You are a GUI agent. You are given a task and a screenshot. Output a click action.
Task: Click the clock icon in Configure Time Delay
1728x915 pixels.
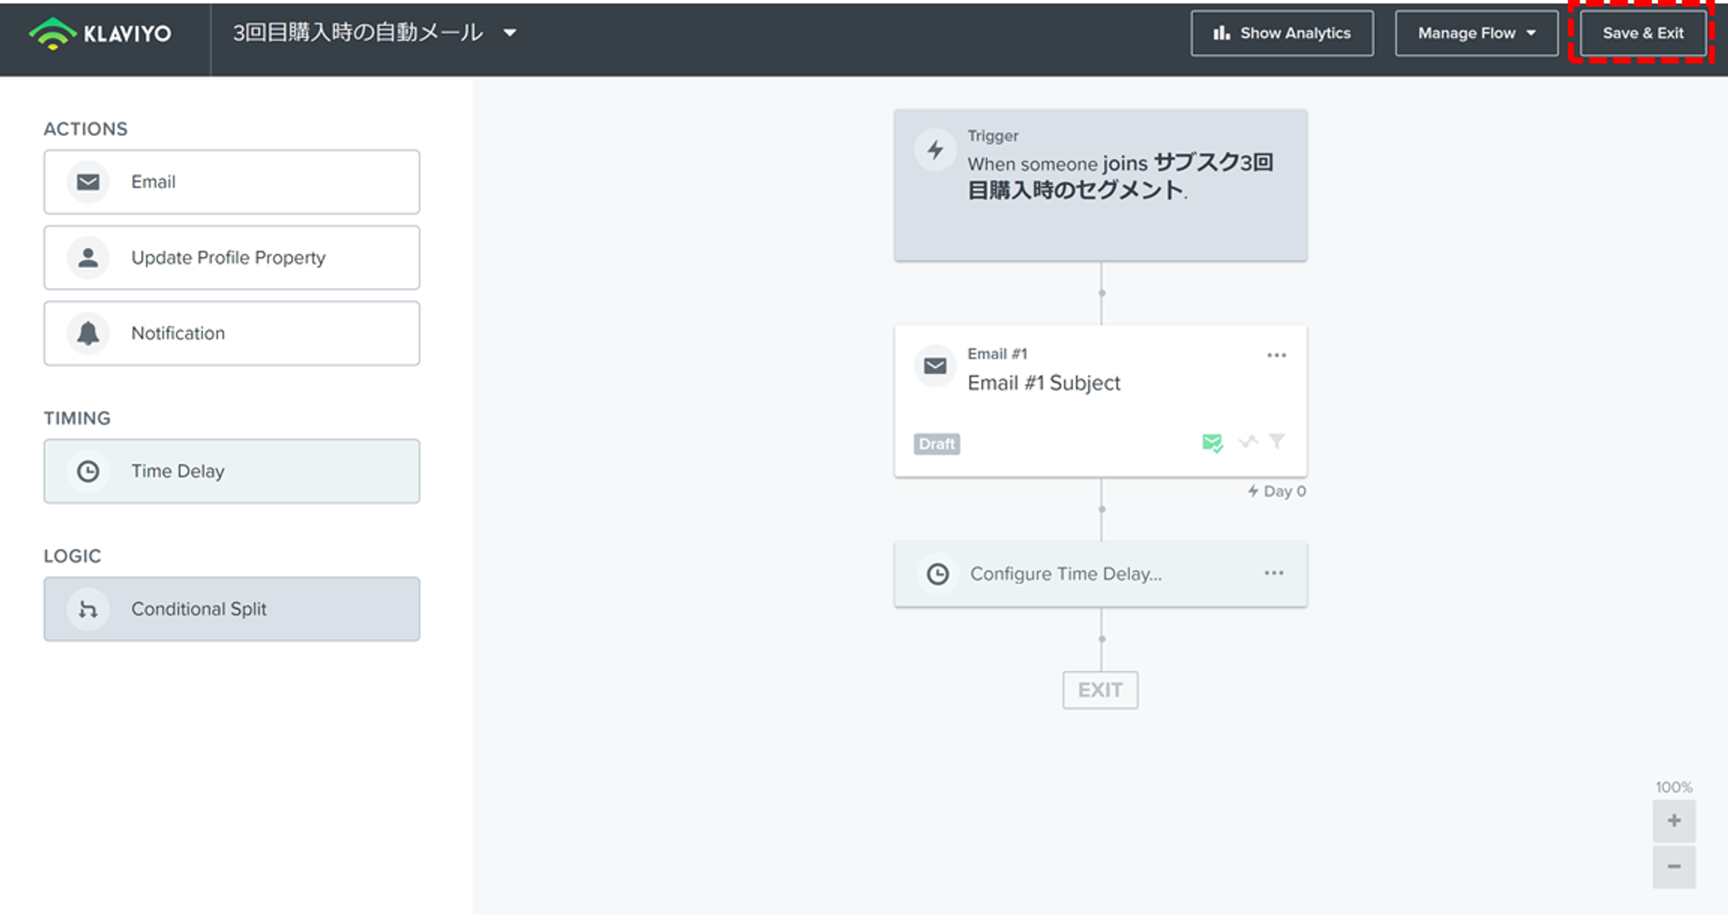click(x=937, y=574)
